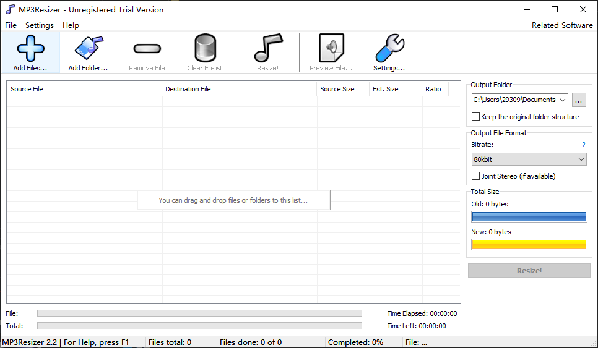598x348 pixels.
Task: Open the Help menu
Action: [x=71, y=25]
